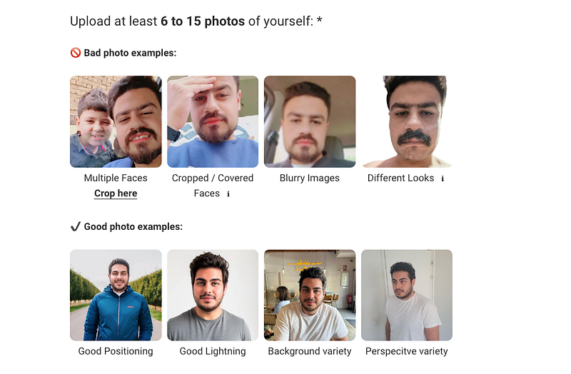This screenshot has height=374, width=571.
Task: Click the info icon beside Cropped / Covered Faces
Action: (228, 194)
